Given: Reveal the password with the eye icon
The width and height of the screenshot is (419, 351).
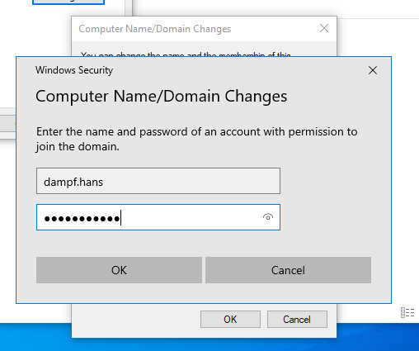Looking at the screenshot, I should tap(268, 217).
